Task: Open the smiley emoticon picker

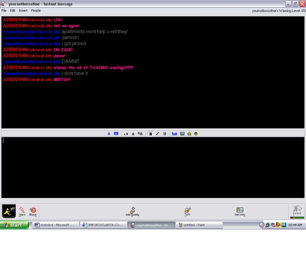Action: point(196,134)
